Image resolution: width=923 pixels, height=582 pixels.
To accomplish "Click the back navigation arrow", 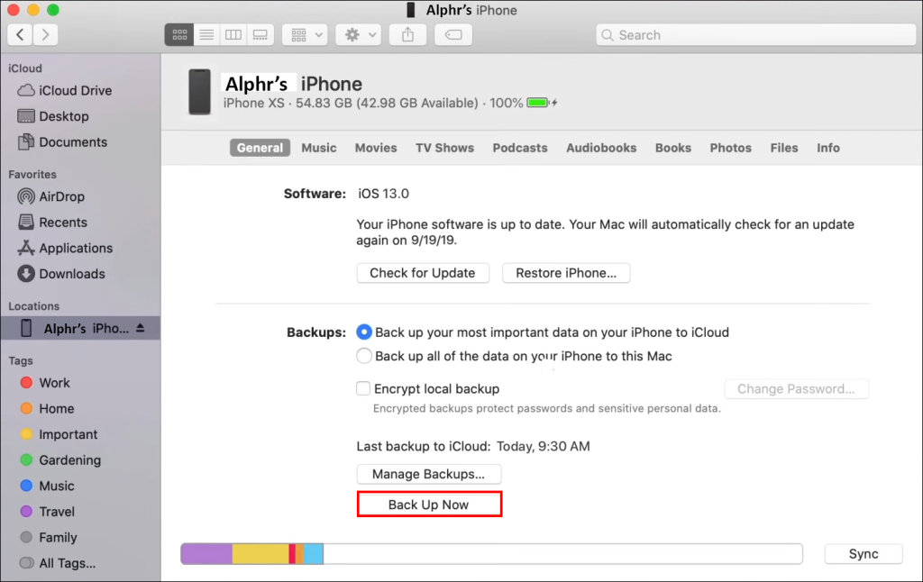I will click(19, 34).
